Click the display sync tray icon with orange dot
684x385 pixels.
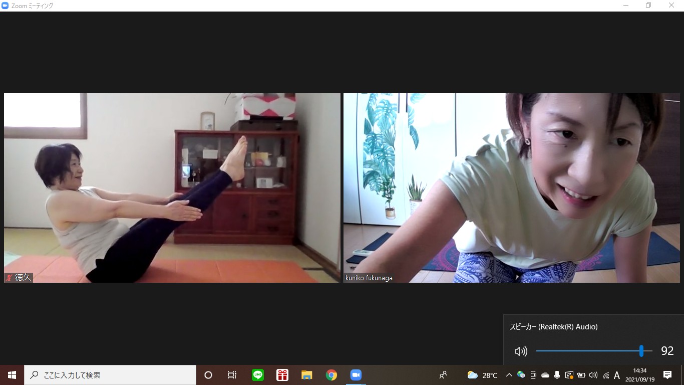(x=569, y=375)
